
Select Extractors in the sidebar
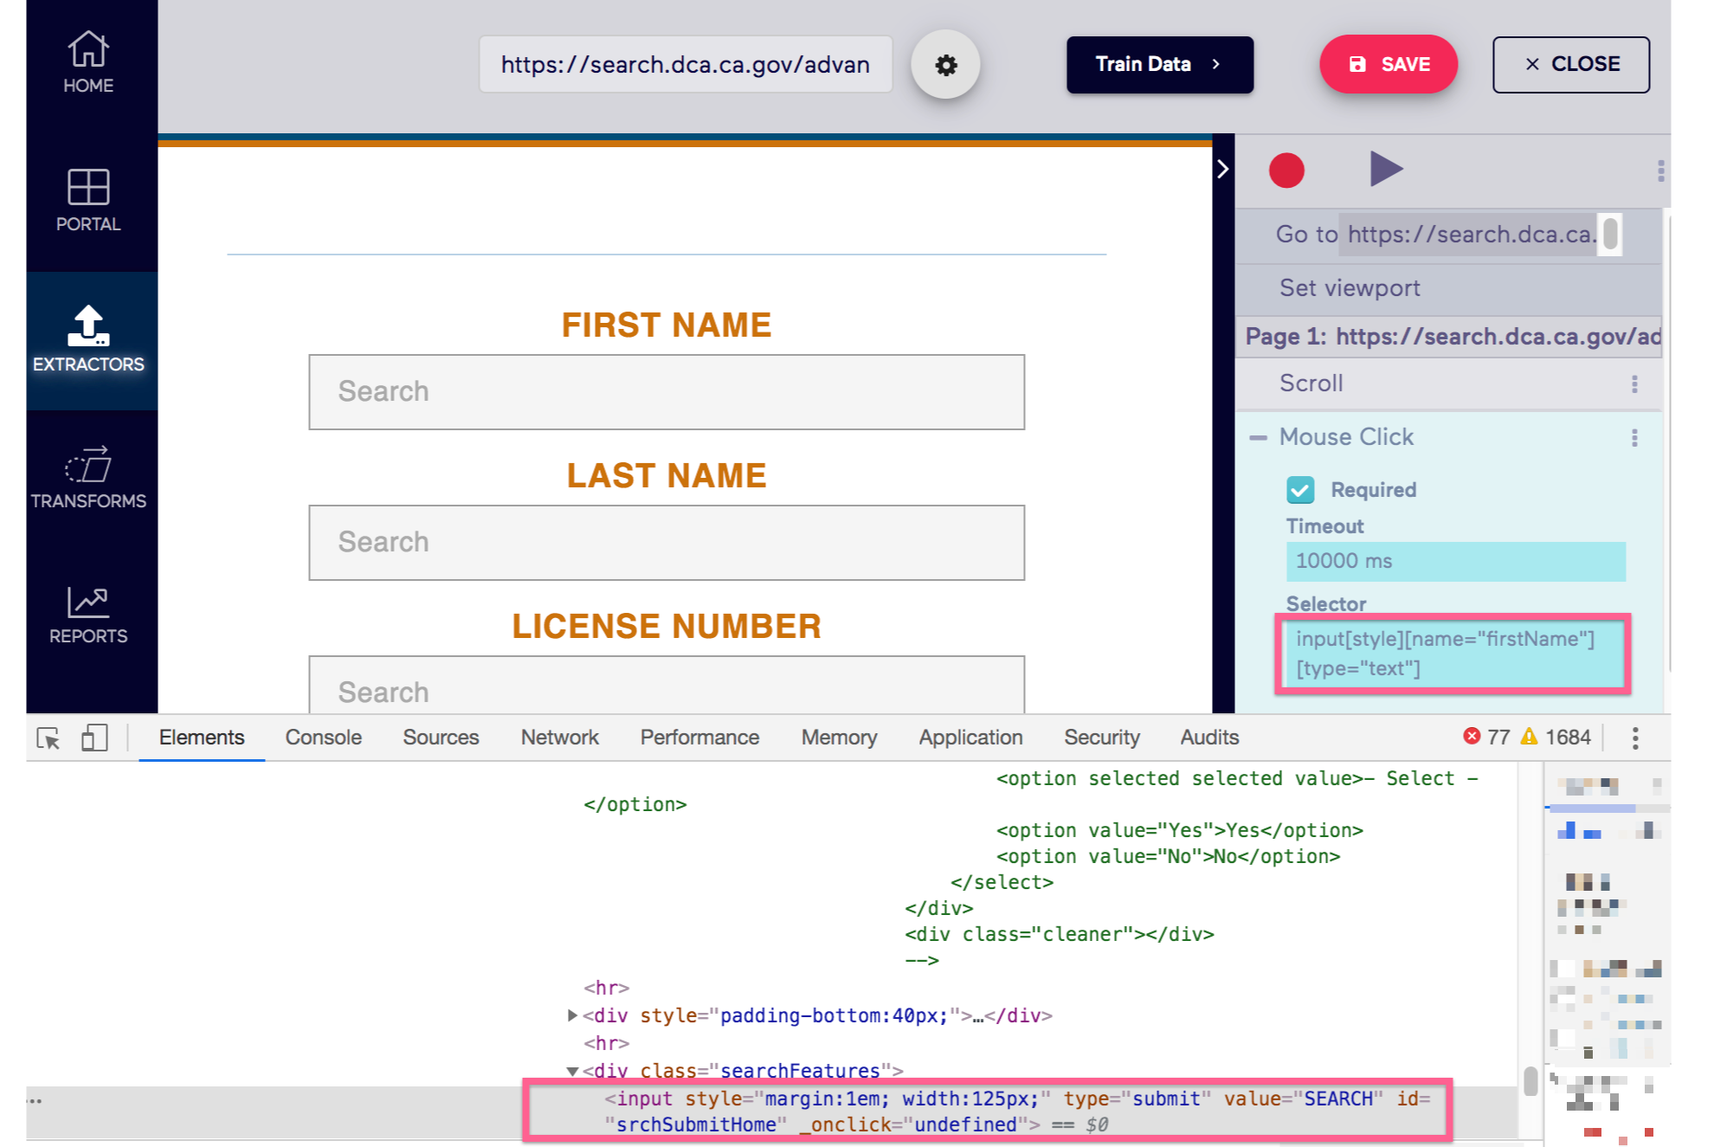point(87,338)
